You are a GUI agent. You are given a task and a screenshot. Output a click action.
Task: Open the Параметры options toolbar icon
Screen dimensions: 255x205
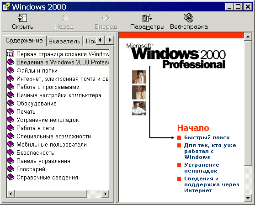[x=147, y=18]
